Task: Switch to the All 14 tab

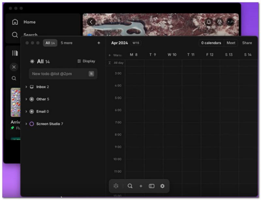Action: pos(50,43)
